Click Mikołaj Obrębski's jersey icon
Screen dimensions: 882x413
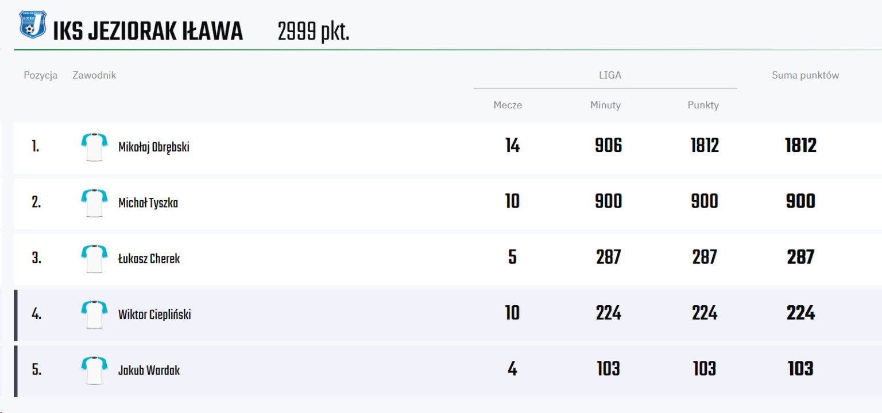point(94,147)
